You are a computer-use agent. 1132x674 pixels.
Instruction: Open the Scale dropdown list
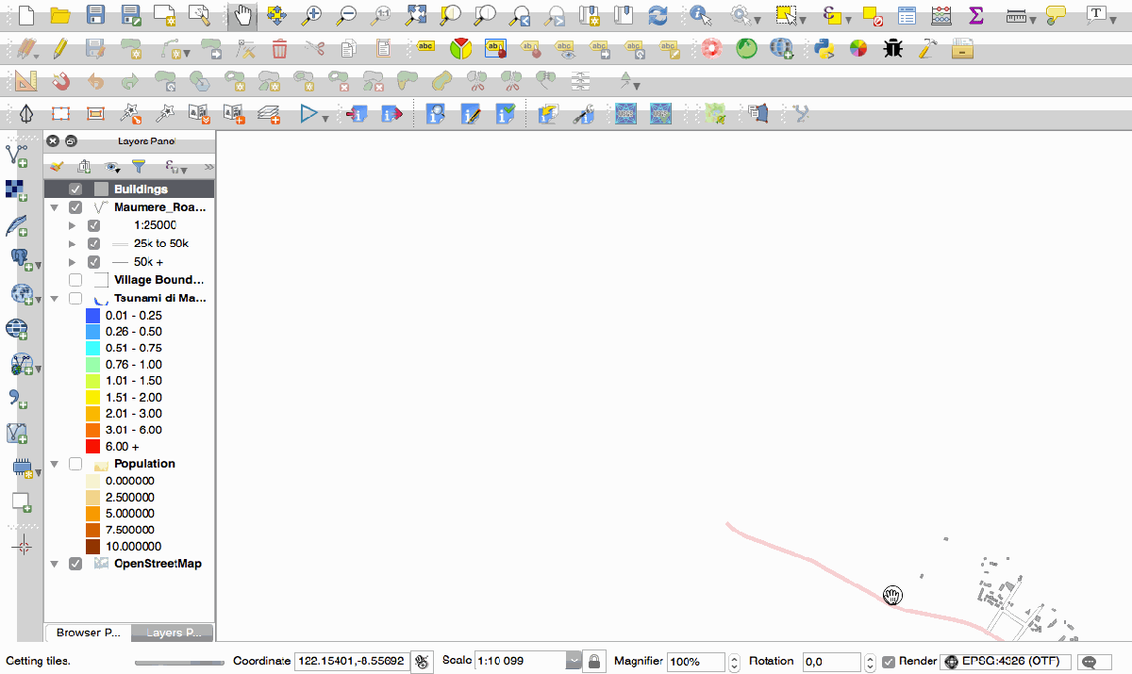coord(573,662)
